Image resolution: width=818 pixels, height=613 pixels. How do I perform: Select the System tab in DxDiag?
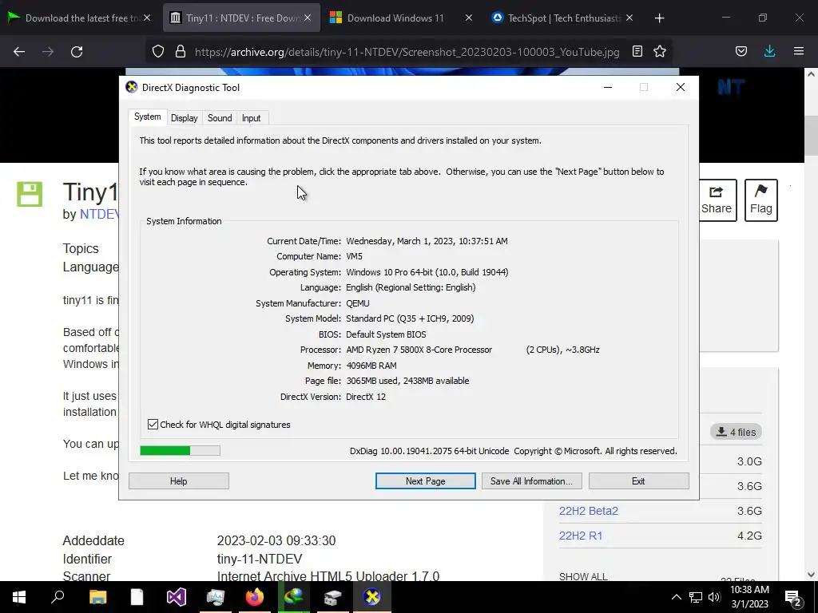[147, 117]
